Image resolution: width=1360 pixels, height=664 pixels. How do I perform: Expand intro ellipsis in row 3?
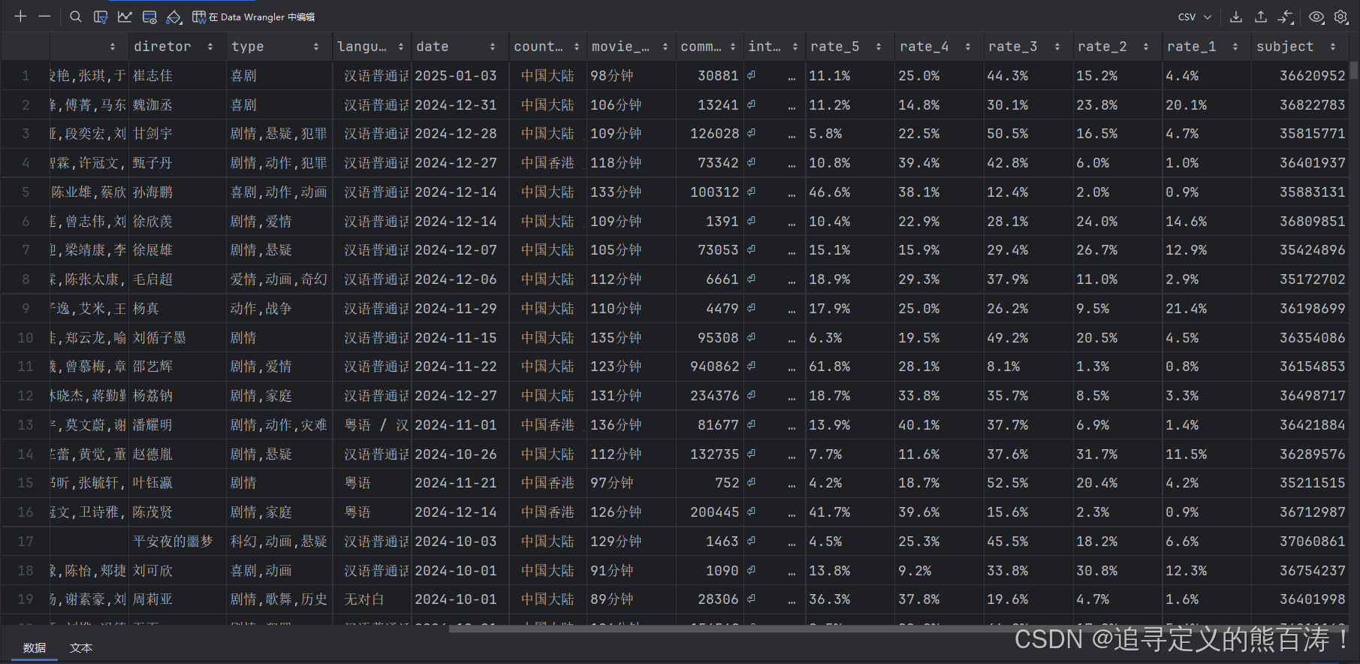[x=792, y=136]
